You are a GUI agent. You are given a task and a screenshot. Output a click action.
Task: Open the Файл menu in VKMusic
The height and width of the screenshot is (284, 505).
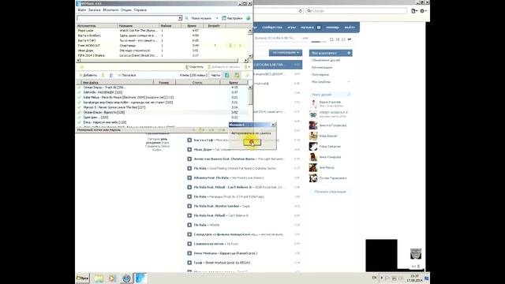(x=81, y=10)
